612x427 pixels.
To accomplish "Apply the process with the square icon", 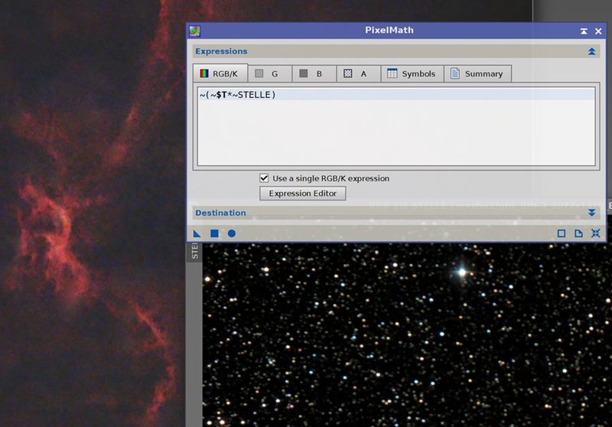I will pos(214,233).
